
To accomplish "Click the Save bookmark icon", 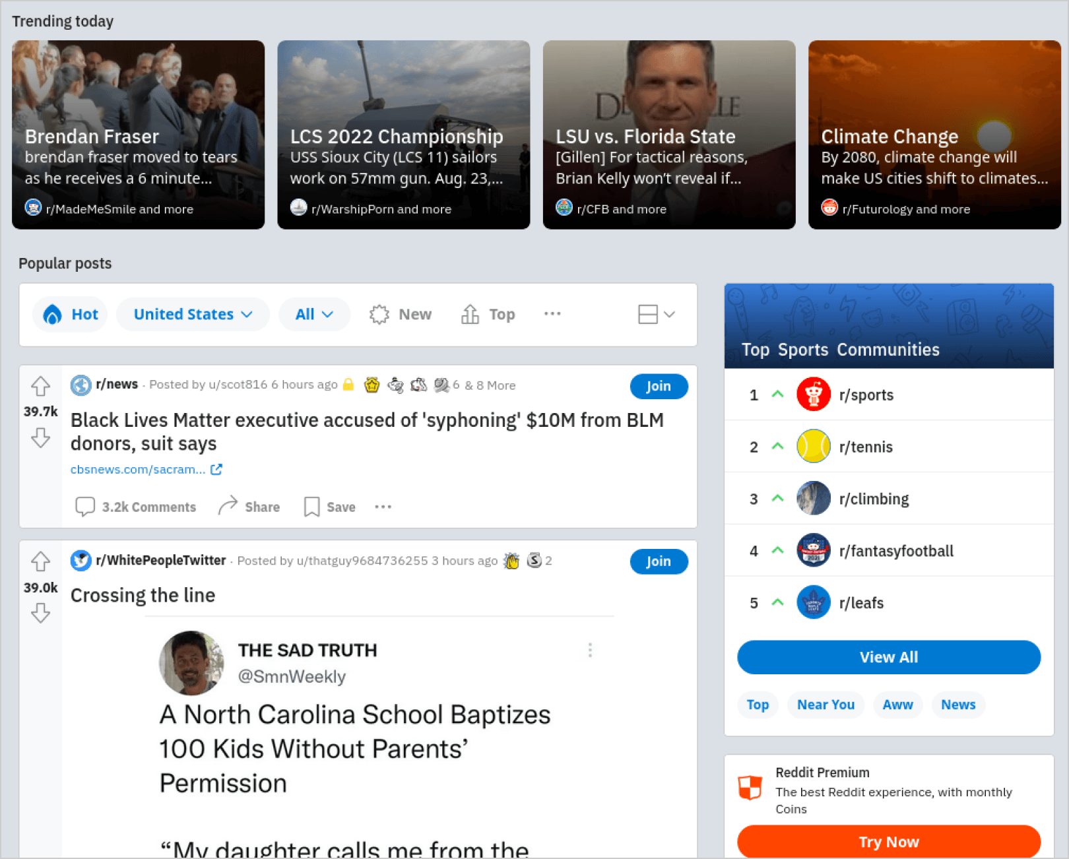I will (x=311, y=507).
